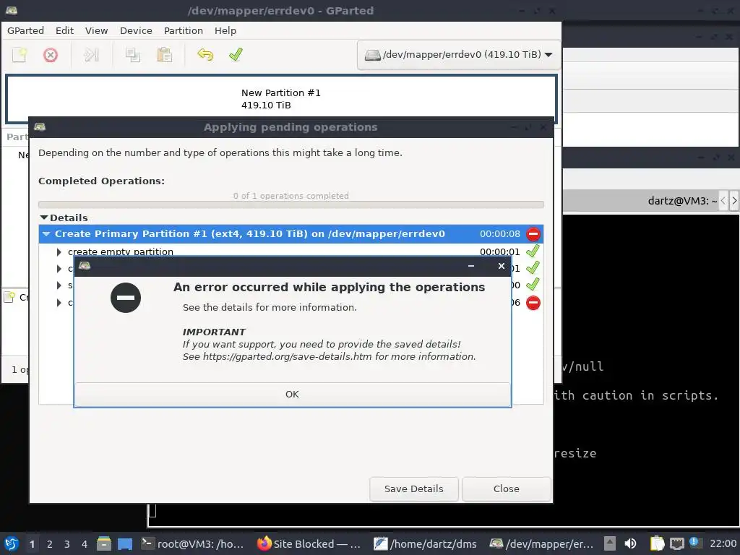
Task: Open the start menu bird icon
Action: point(12,543)
